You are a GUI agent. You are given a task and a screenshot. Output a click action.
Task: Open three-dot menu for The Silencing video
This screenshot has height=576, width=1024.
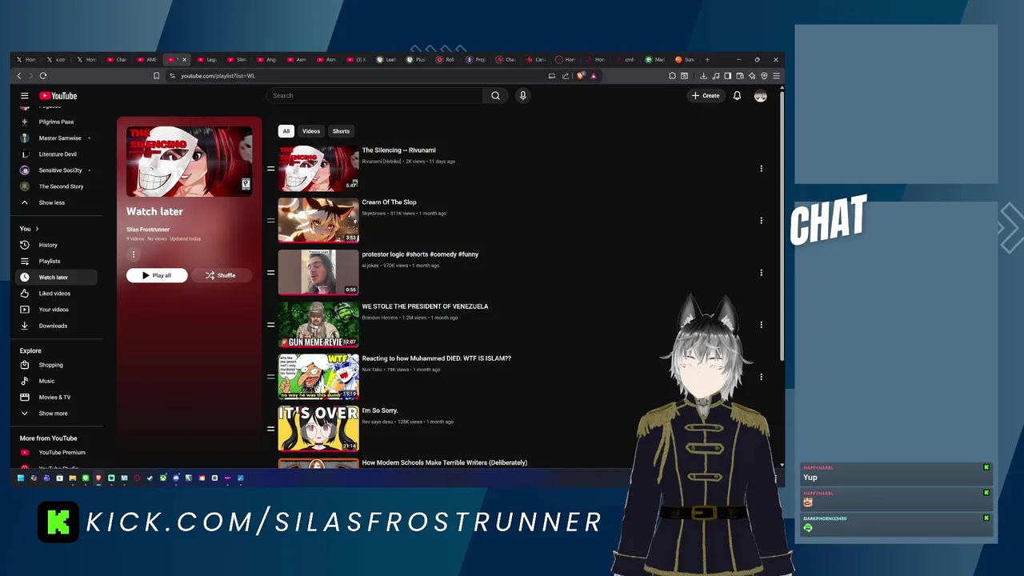[x=761, y=169]
